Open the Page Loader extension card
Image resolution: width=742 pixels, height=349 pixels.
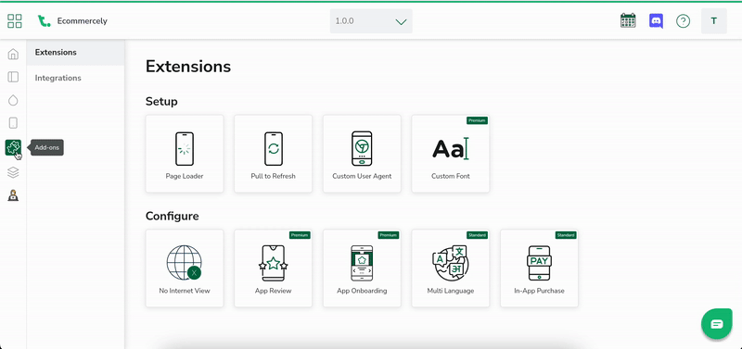coord(185,154)
